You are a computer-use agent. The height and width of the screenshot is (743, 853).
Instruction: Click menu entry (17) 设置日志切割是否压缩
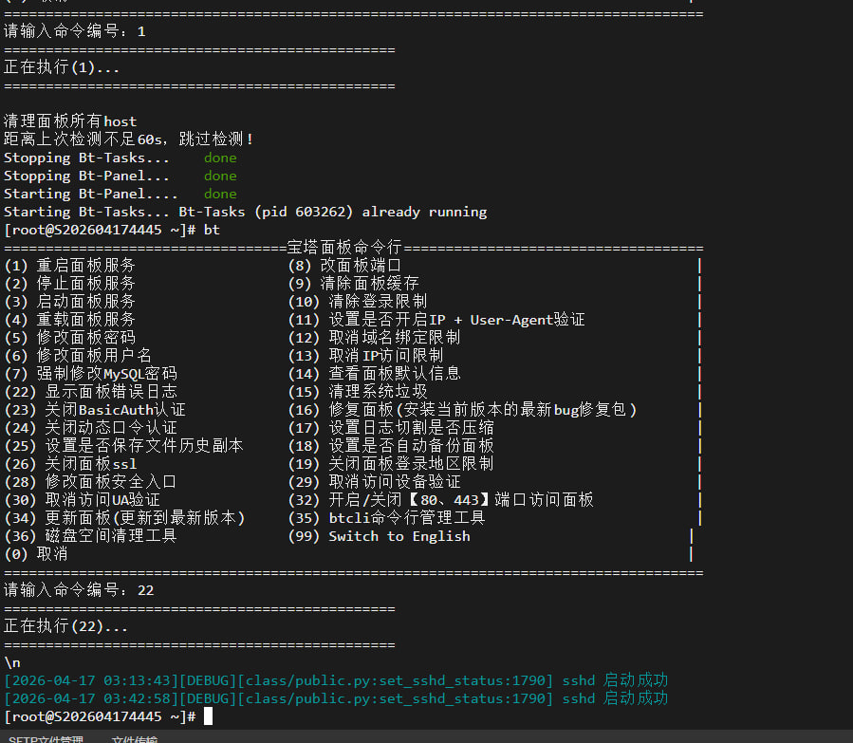click(x=391, y=428)
